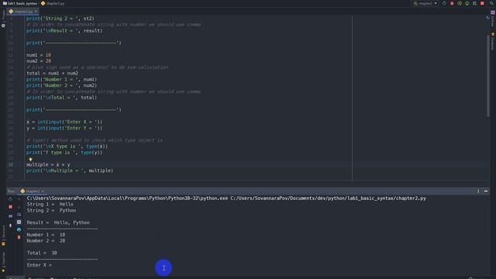Toggle Scroll to End icon in Run console
This screenshot has height=279, width=496.
click(x=19, y=222)
